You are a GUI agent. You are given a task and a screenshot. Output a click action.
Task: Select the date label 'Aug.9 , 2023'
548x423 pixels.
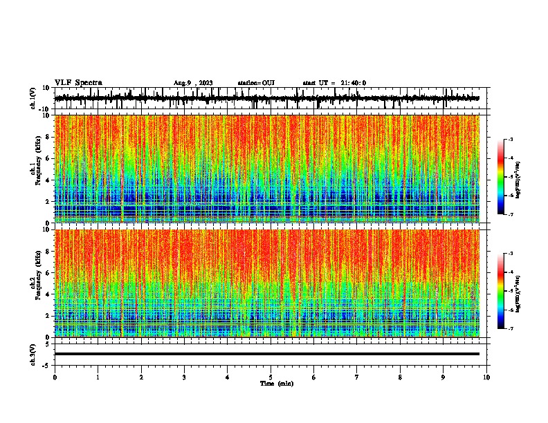[x=193, y=83]
